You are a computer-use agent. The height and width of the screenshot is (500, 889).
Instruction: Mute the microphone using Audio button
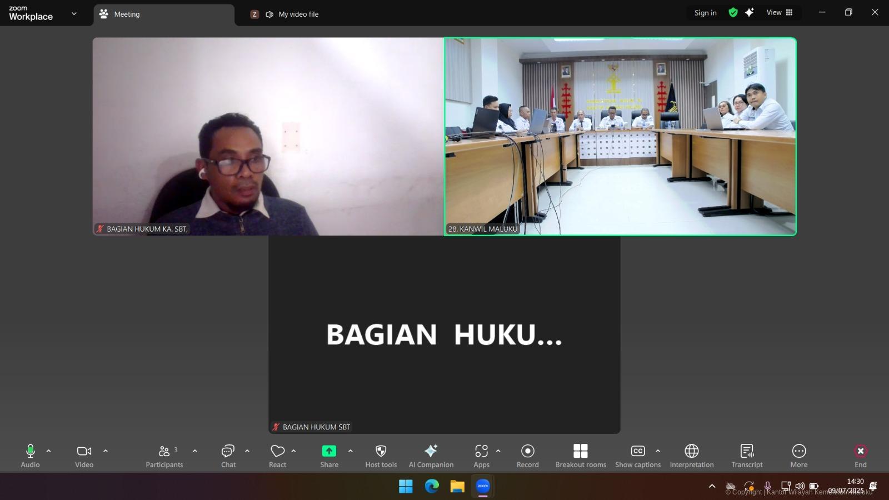tap(30, 451)
